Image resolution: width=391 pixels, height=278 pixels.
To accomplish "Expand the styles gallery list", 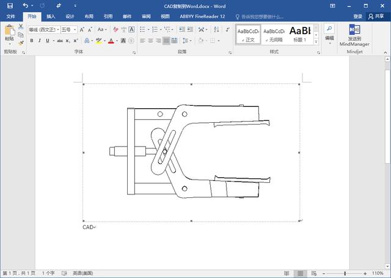I will 316,41.
